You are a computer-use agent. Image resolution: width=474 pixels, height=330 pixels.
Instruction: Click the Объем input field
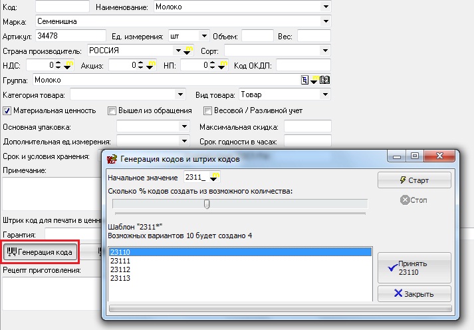pyautogui.click(x=257, y=36)
